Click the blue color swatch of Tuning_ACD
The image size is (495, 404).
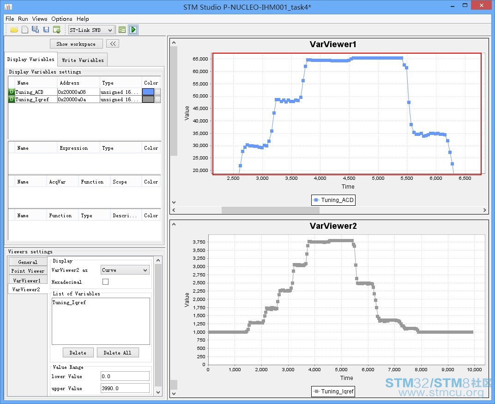coord(148,92)
